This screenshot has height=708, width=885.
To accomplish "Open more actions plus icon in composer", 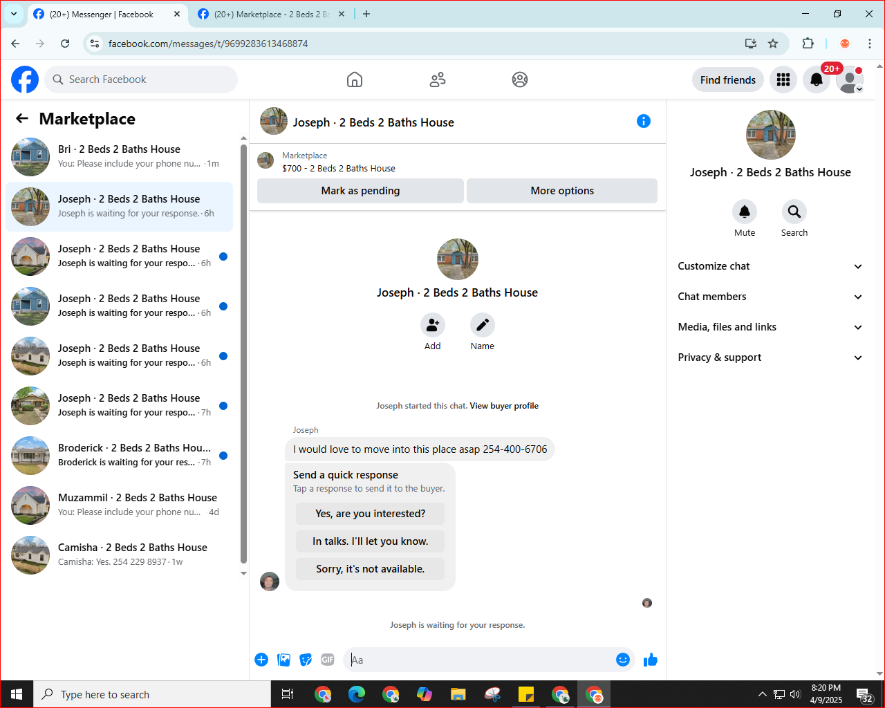I will pos(261,660).
